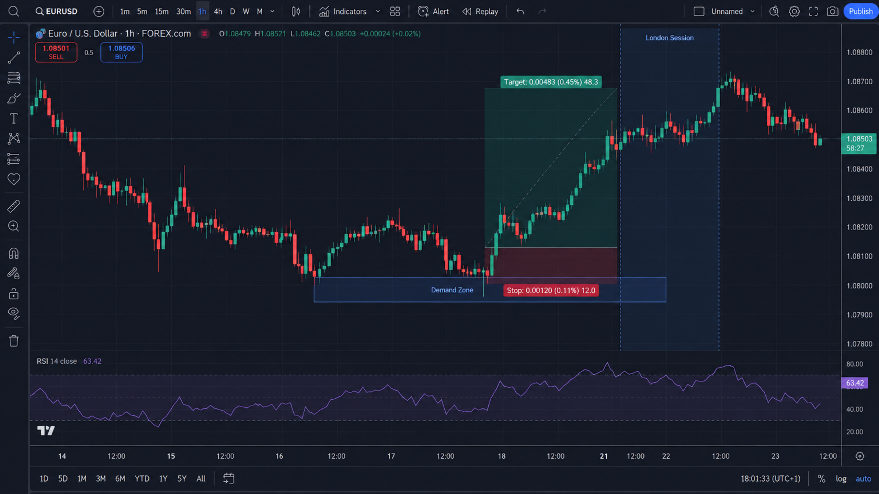The image size is (879, 494).
Task: Select the YTD date range
Action: 142,479
